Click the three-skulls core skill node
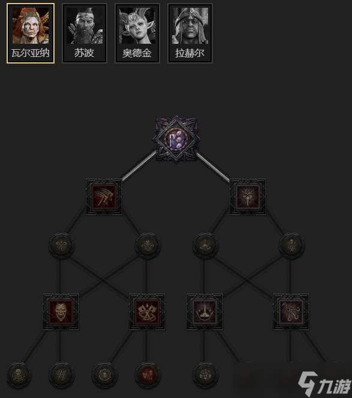Viewport: 352px width, 398px height. (176, 140)
